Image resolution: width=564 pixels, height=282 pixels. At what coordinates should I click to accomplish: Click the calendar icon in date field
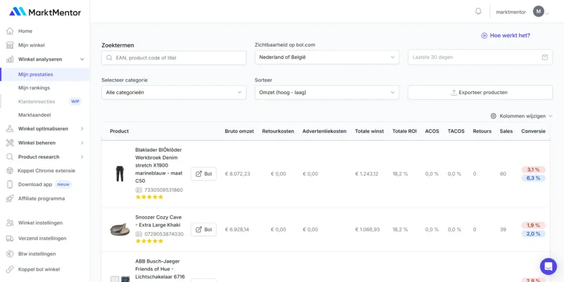545,57
